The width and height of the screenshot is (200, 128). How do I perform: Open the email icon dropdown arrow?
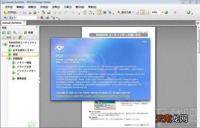pyautogui.click(x=39, y=12)
